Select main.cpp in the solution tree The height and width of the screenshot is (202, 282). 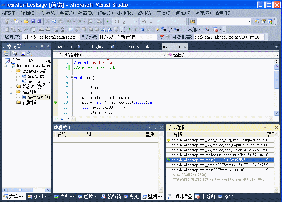(36, 76)
